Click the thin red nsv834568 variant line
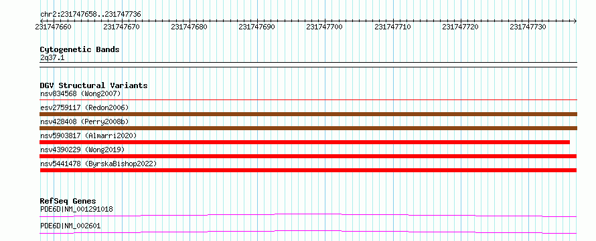This screenshot has width=596, height=241. coord(308,100)
